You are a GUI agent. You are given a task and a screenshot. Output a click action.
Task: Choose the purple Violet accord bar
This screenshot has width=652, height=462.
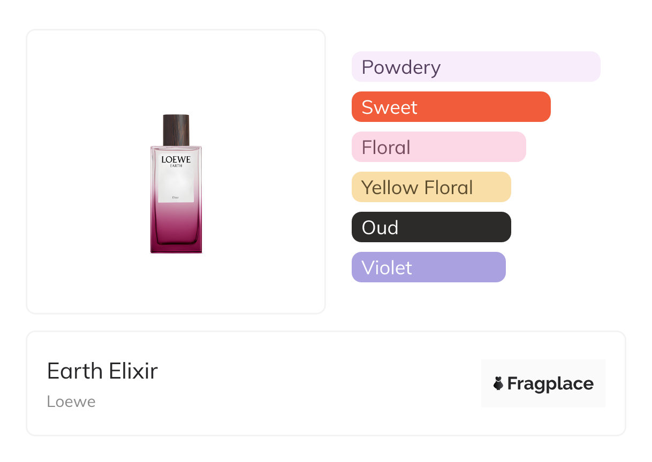click(428, 267)
